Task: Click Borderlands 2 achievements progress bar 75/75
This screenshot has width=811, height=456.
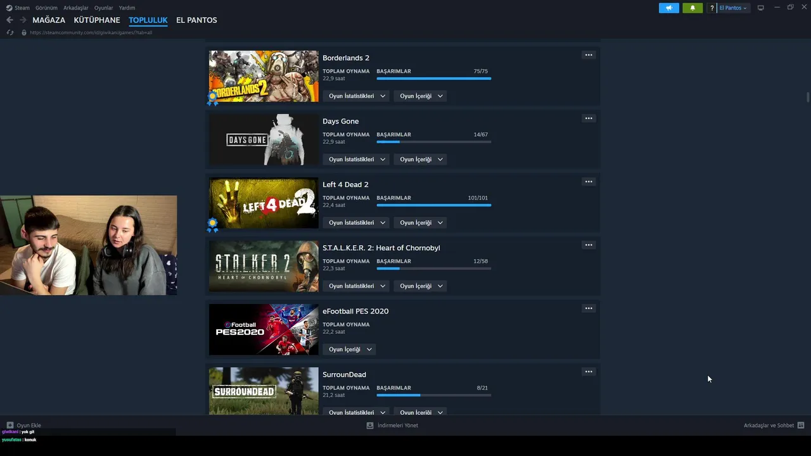Action: coord(434,79)
